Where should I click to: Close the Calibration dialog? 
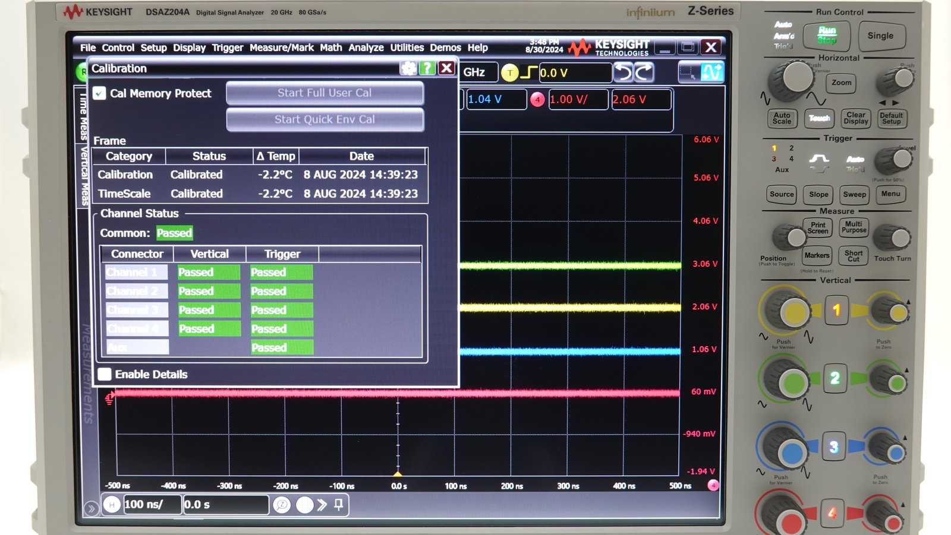point(446,68)
